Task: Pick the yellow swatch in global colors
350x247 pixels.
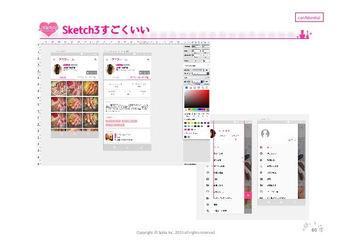Action: pyautogui.click(x=192, y=123)
